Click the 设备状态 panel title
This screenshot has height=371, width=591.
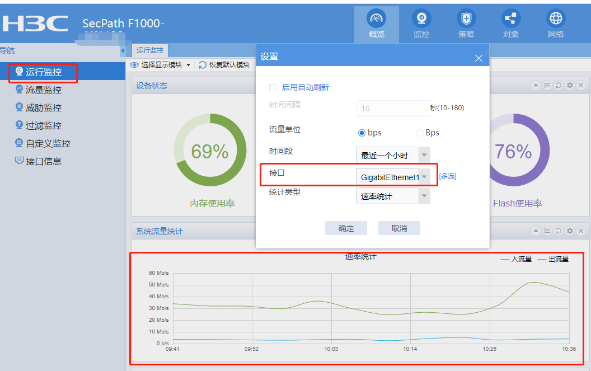[x=152, y=86]
